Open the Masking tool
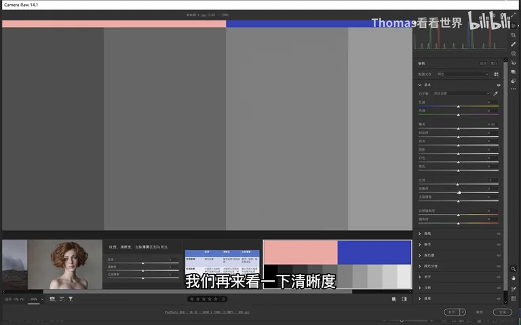Image resolution: width=521 pixels, height=325 pixels. 514,53
